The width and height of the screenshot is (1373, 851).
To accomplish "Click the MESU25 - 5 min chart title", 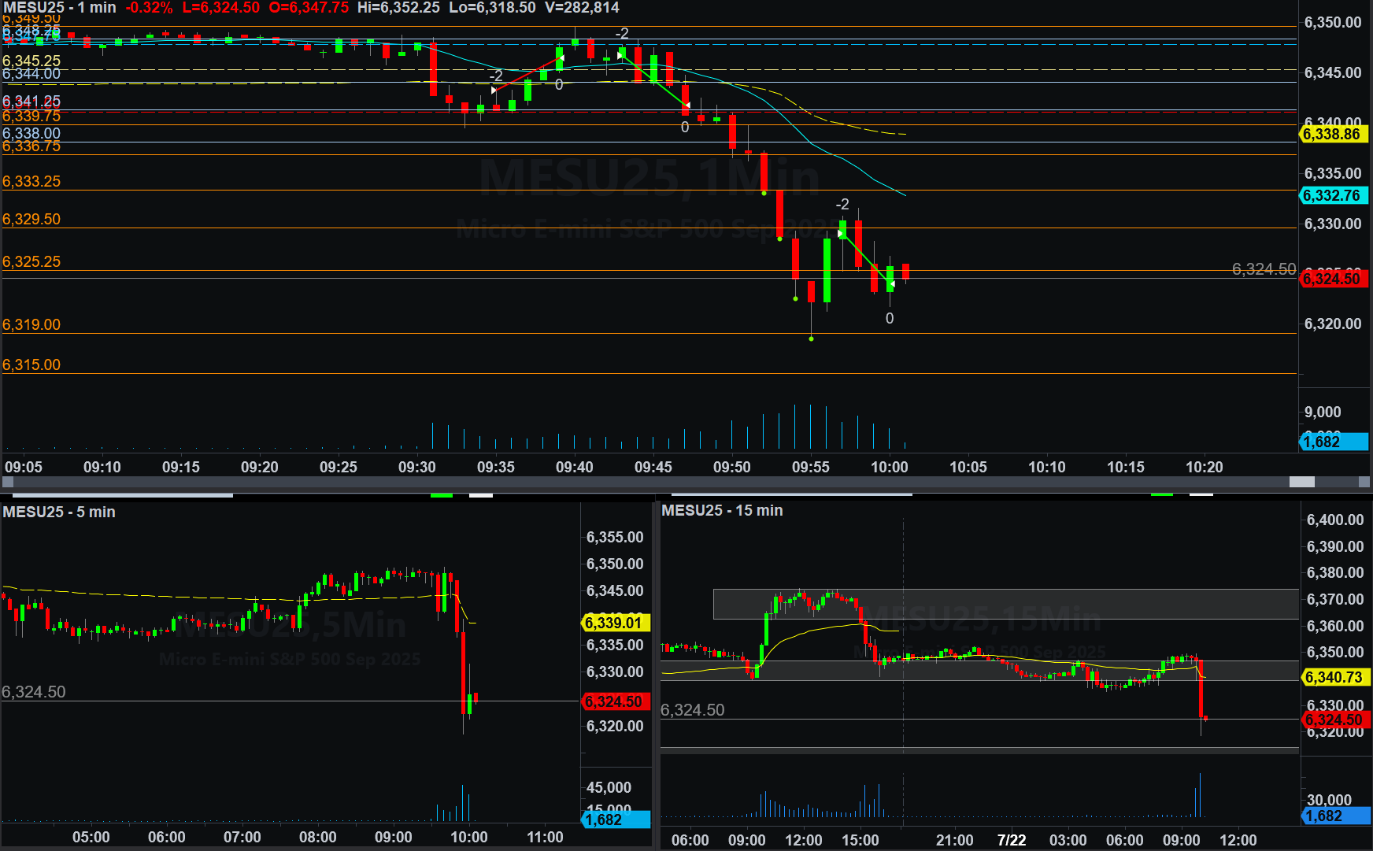I will coord(59,512).
